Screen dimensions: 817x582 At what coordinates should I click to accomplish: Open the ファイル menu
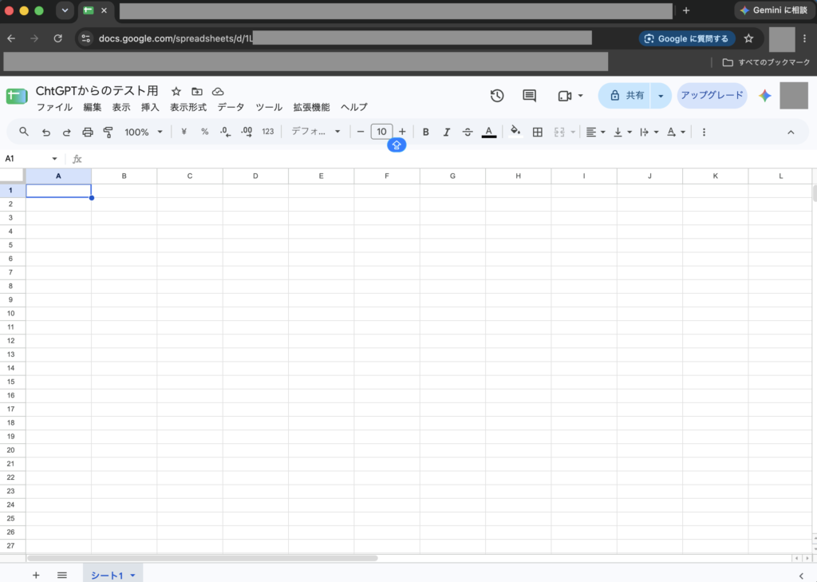tap(55, 108)
